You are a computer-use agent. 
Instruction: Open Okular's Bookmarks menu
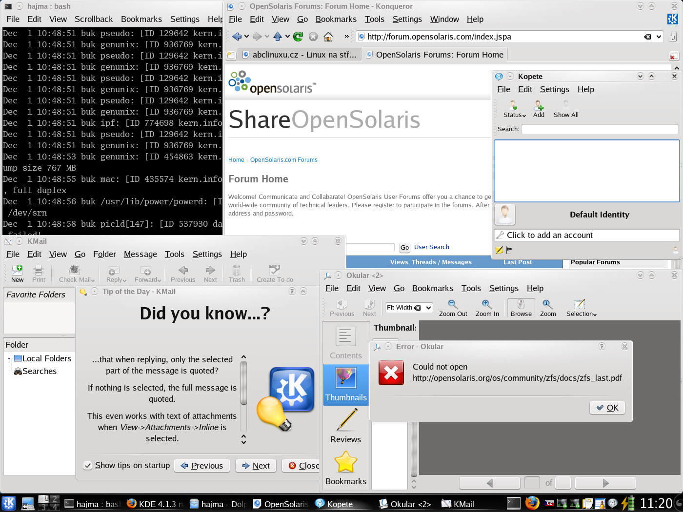click(432, 288)
